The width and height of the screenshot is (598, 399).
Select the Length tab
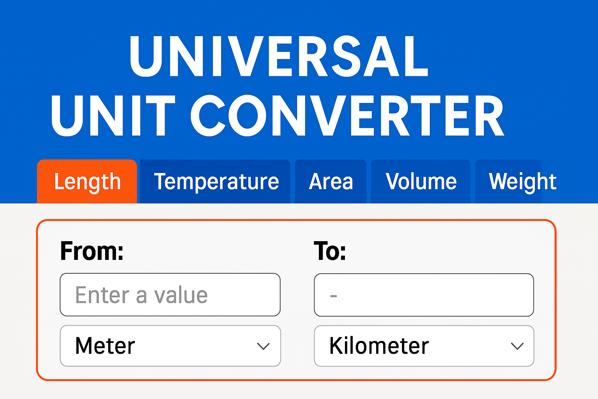[87, 182]
